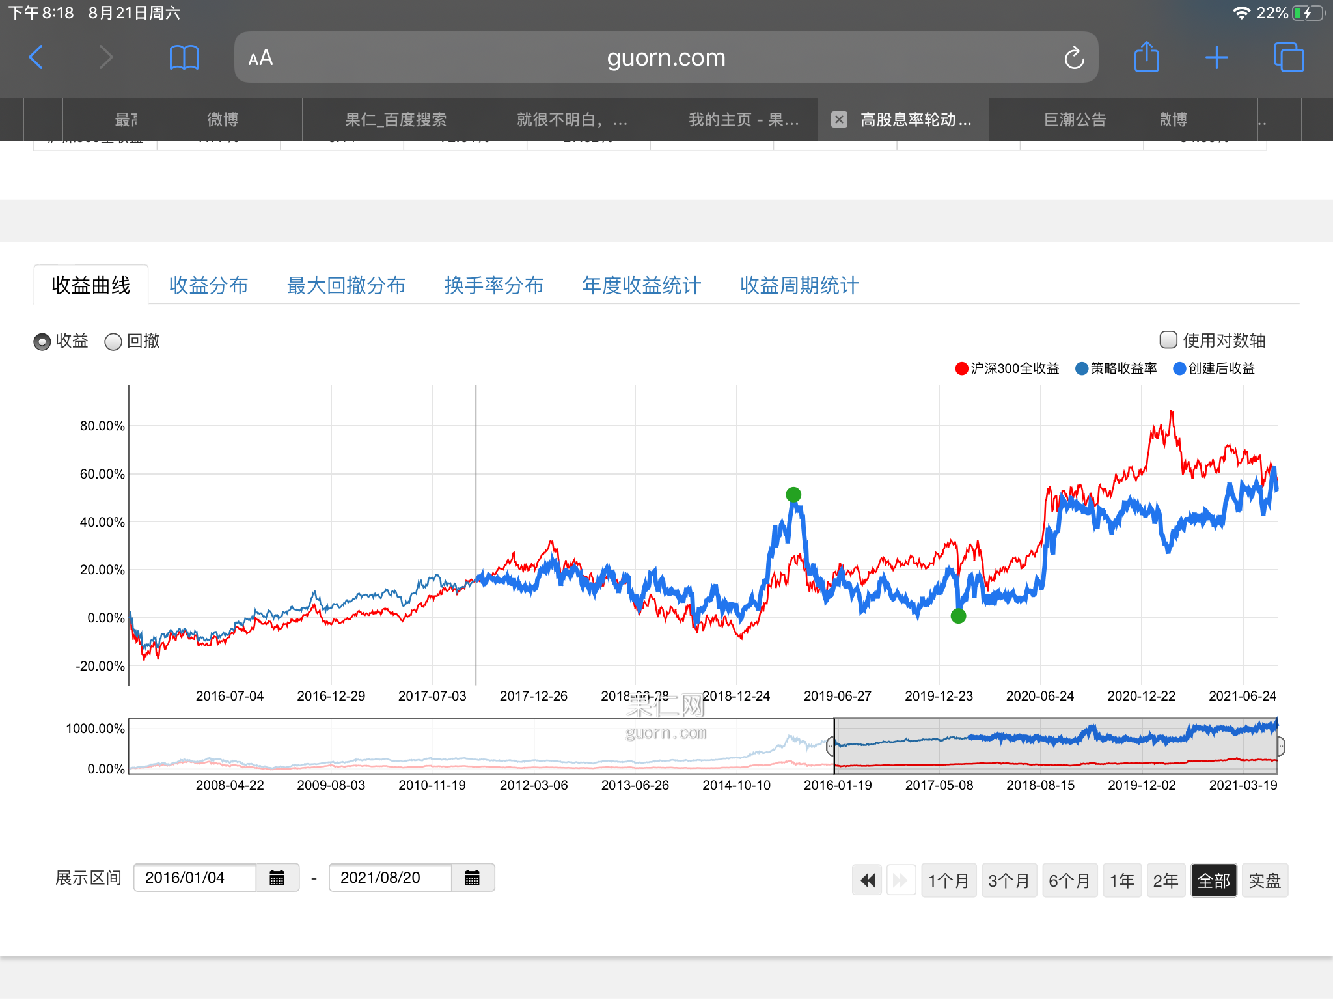Open the bookmarks book icon
This screenshot has width=1333, height=1000.
pyautogui.click(x=184, y=57)
